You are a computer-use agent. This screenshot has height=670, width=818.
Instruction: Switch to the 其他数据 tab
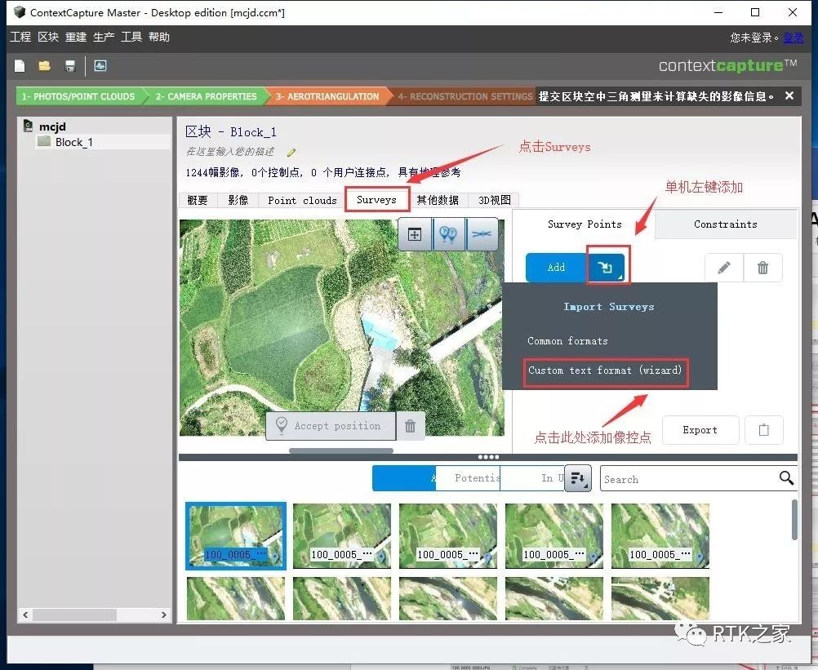coord(438,200)
